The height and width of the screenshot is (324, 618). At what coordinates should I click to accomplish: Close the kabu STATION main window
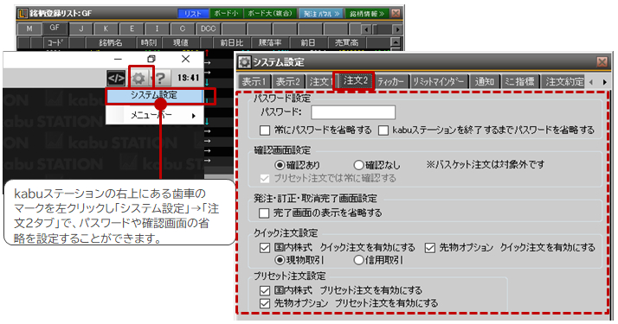185,59
